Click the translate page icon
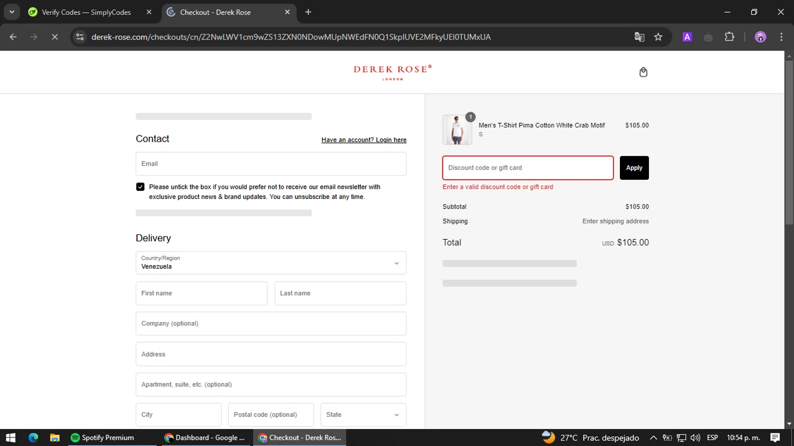Image resolution: width=794 pixels, height=446 pixels. click(x=639, y=37)
